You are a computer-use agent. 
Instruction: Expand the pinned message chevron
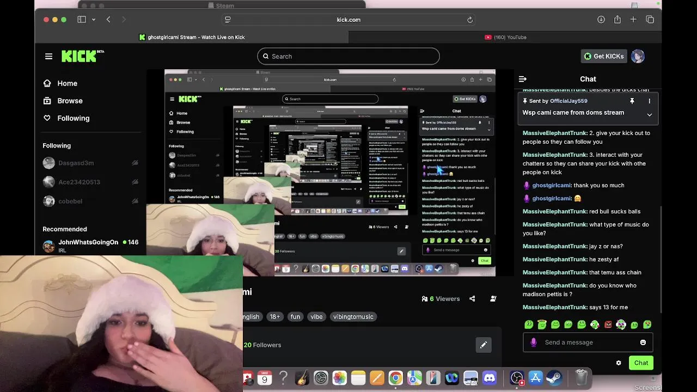[x=649, y=115]
